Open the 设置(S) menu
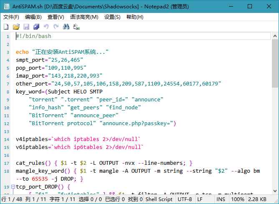Screen dimensions: 279x204 coord(112,17)
